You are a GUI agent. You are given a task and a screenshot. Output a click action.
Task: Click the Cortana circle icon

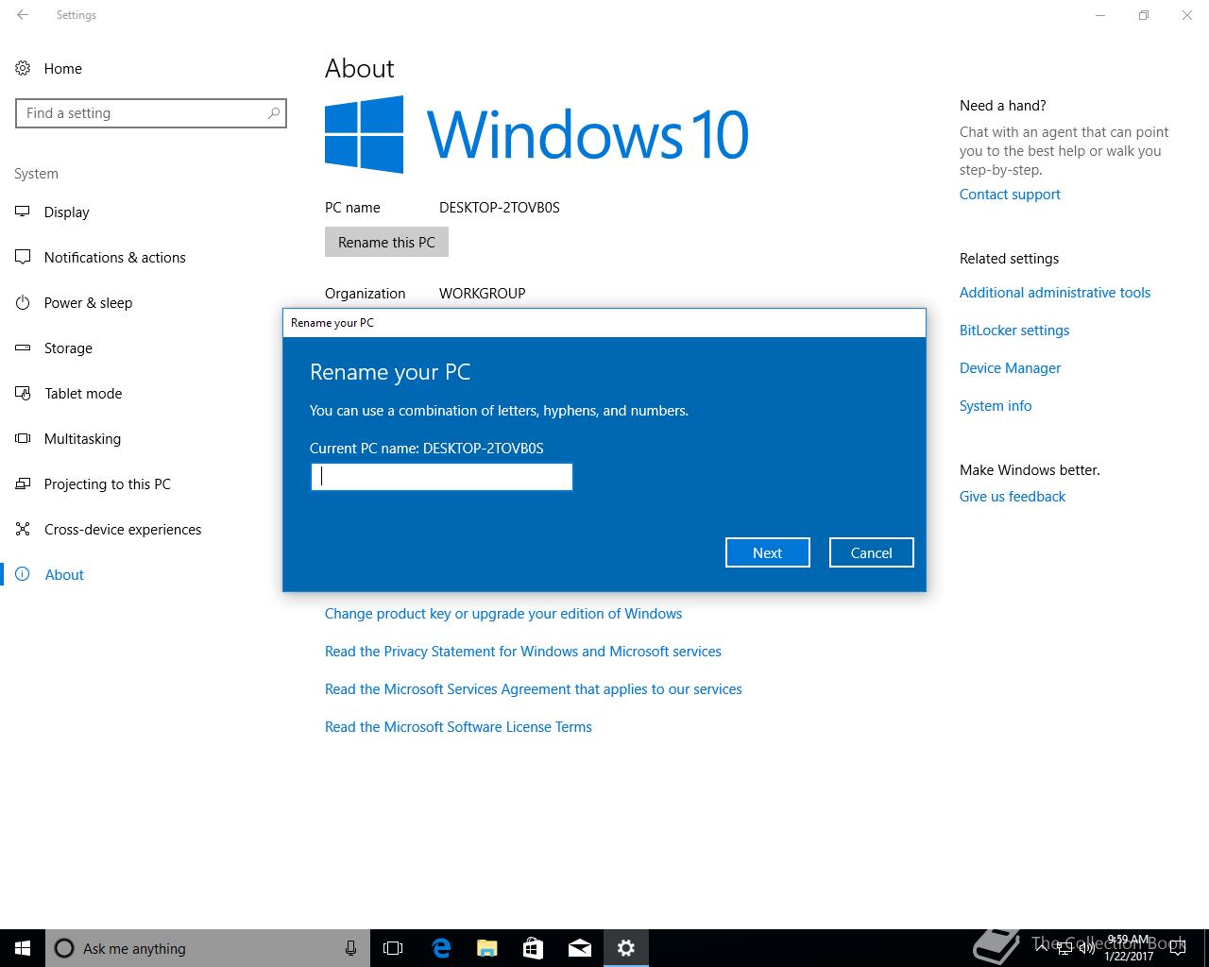coord(64,948)
